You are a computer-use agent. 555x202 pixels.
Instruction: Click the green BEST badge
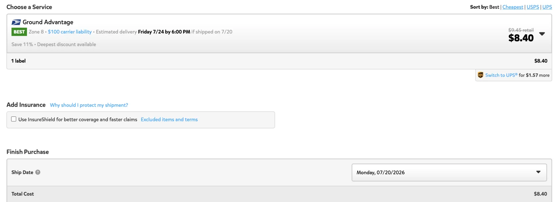pos(19,32)
